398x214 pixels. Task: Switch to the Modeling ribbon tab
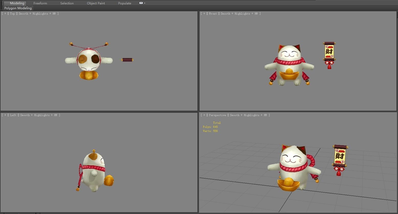17,3
